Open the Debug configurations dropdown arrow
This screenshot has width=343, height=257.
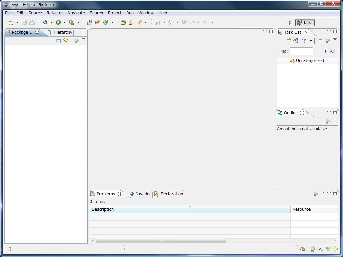click(51, 22)
